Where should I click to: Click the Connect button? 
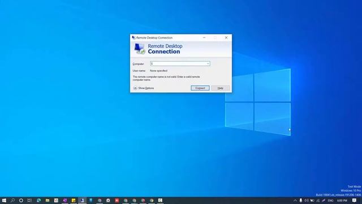tap(200, 88)
